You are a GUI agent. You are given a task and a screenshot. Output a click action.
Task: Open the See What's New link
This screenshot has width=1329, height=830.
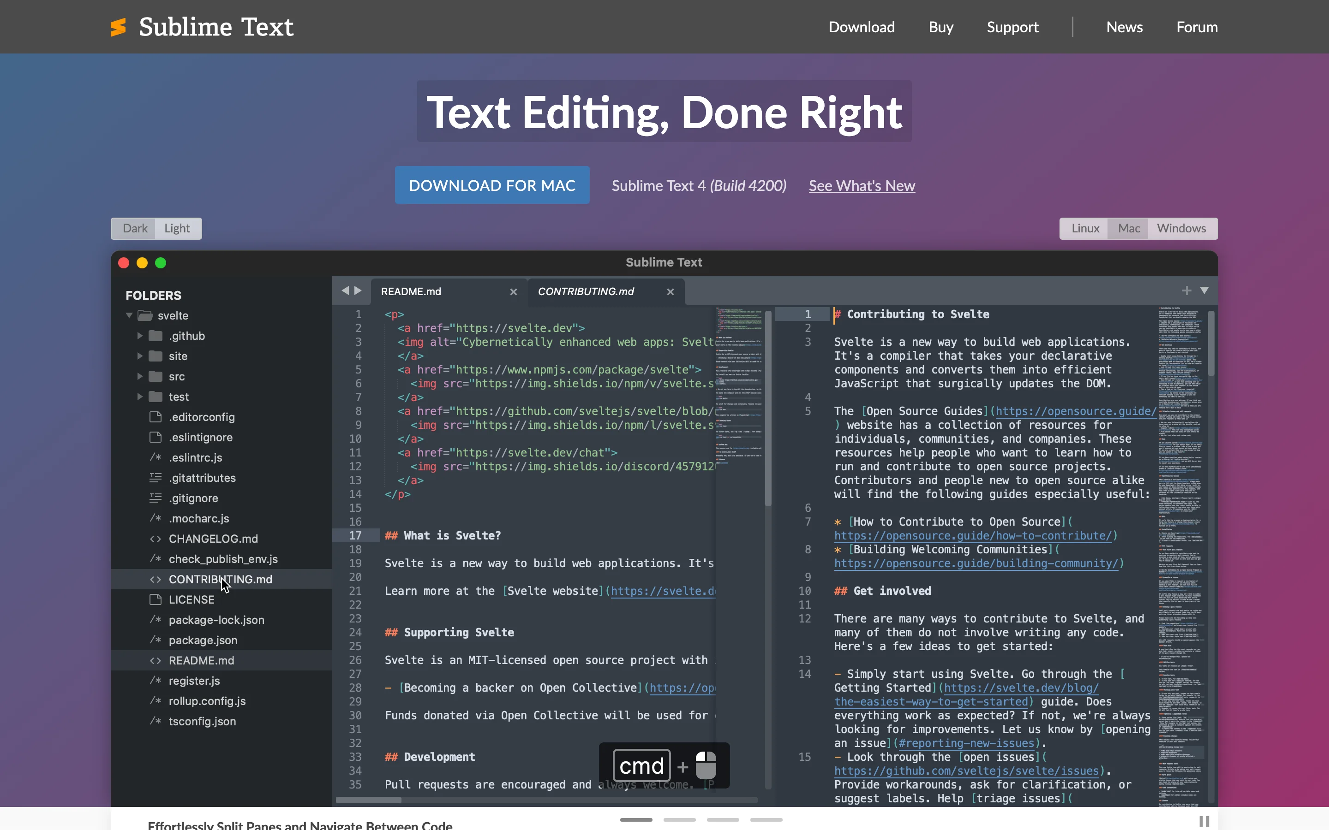click(x=861, y=185)
